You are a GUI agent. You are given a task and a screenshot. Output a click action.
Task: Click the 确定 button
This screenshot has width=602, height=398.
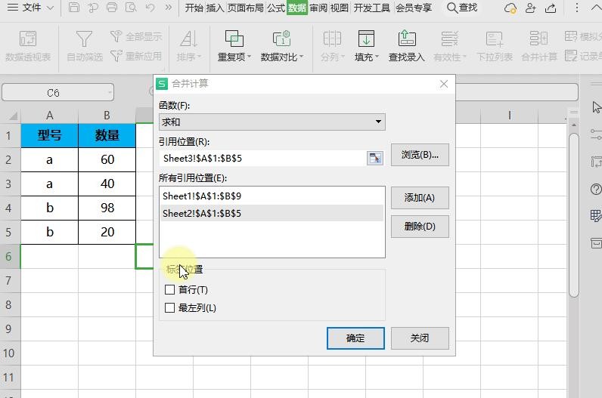tap(355, 338)
